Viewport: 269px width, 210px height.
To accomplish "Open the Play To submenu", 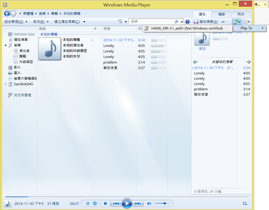I will 250,28.
